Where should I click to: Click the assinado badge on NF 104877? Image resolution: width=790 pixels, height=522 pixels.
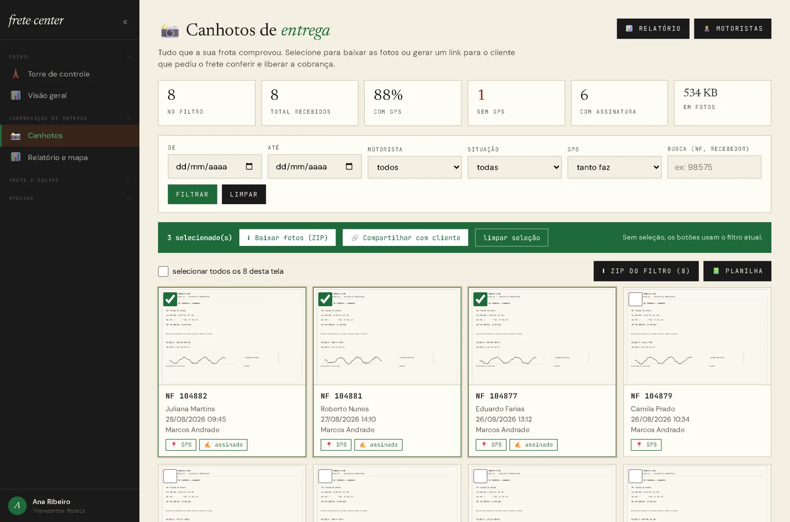[x=533, y=445]
